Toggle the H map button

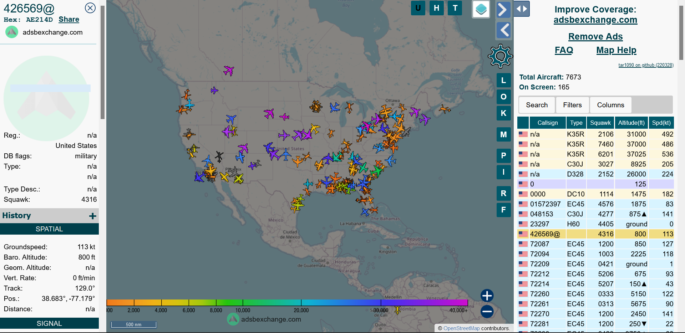(436, 8)
